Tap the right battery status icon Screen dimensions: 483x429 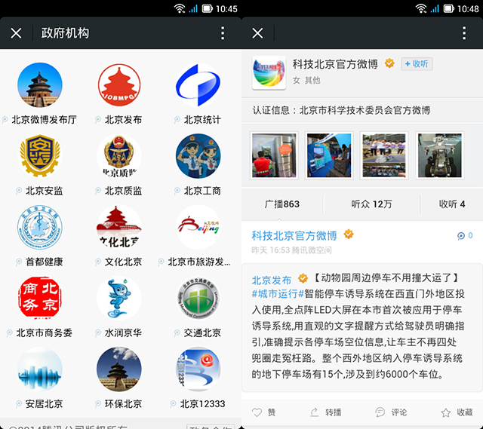click(449, 8)
